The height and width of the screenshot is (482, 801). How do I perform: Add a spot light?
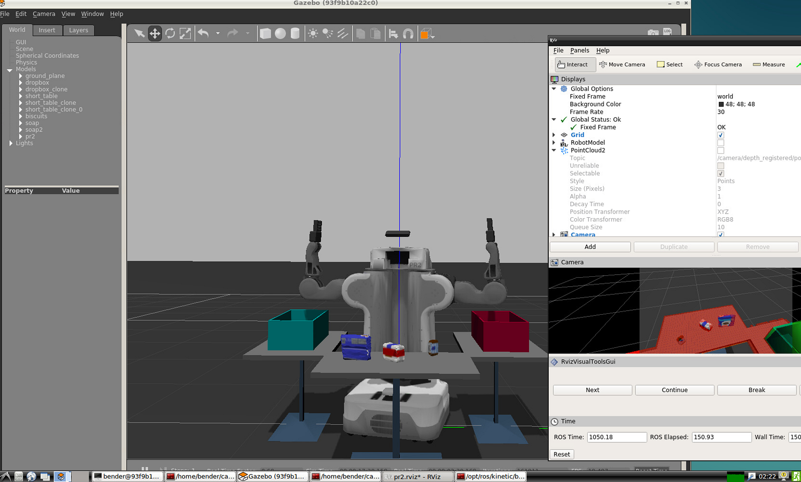328,34
